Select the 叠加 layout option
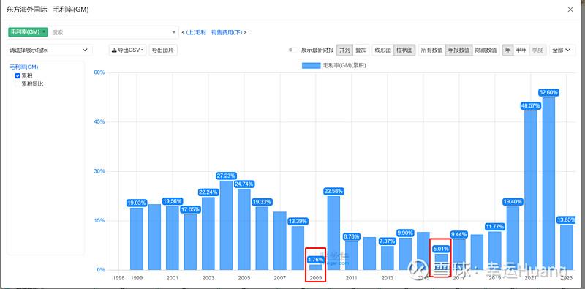Image resolution: width=585 pixels, height=289 pixels. [361, 50]
